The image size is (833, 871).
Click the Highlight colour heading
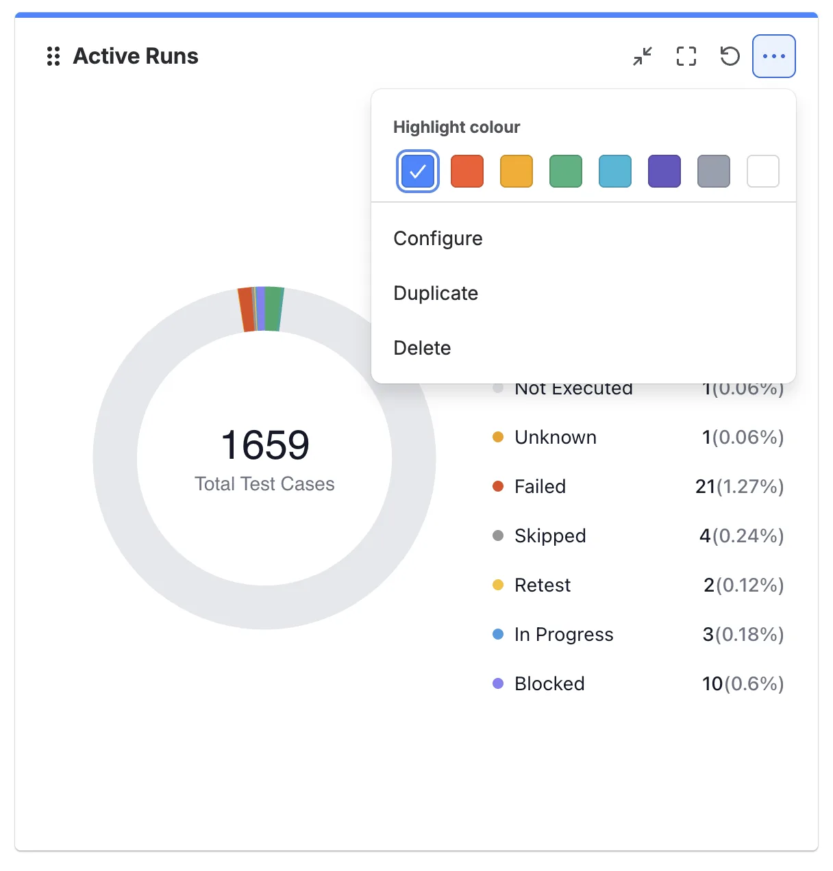[456, 127]
